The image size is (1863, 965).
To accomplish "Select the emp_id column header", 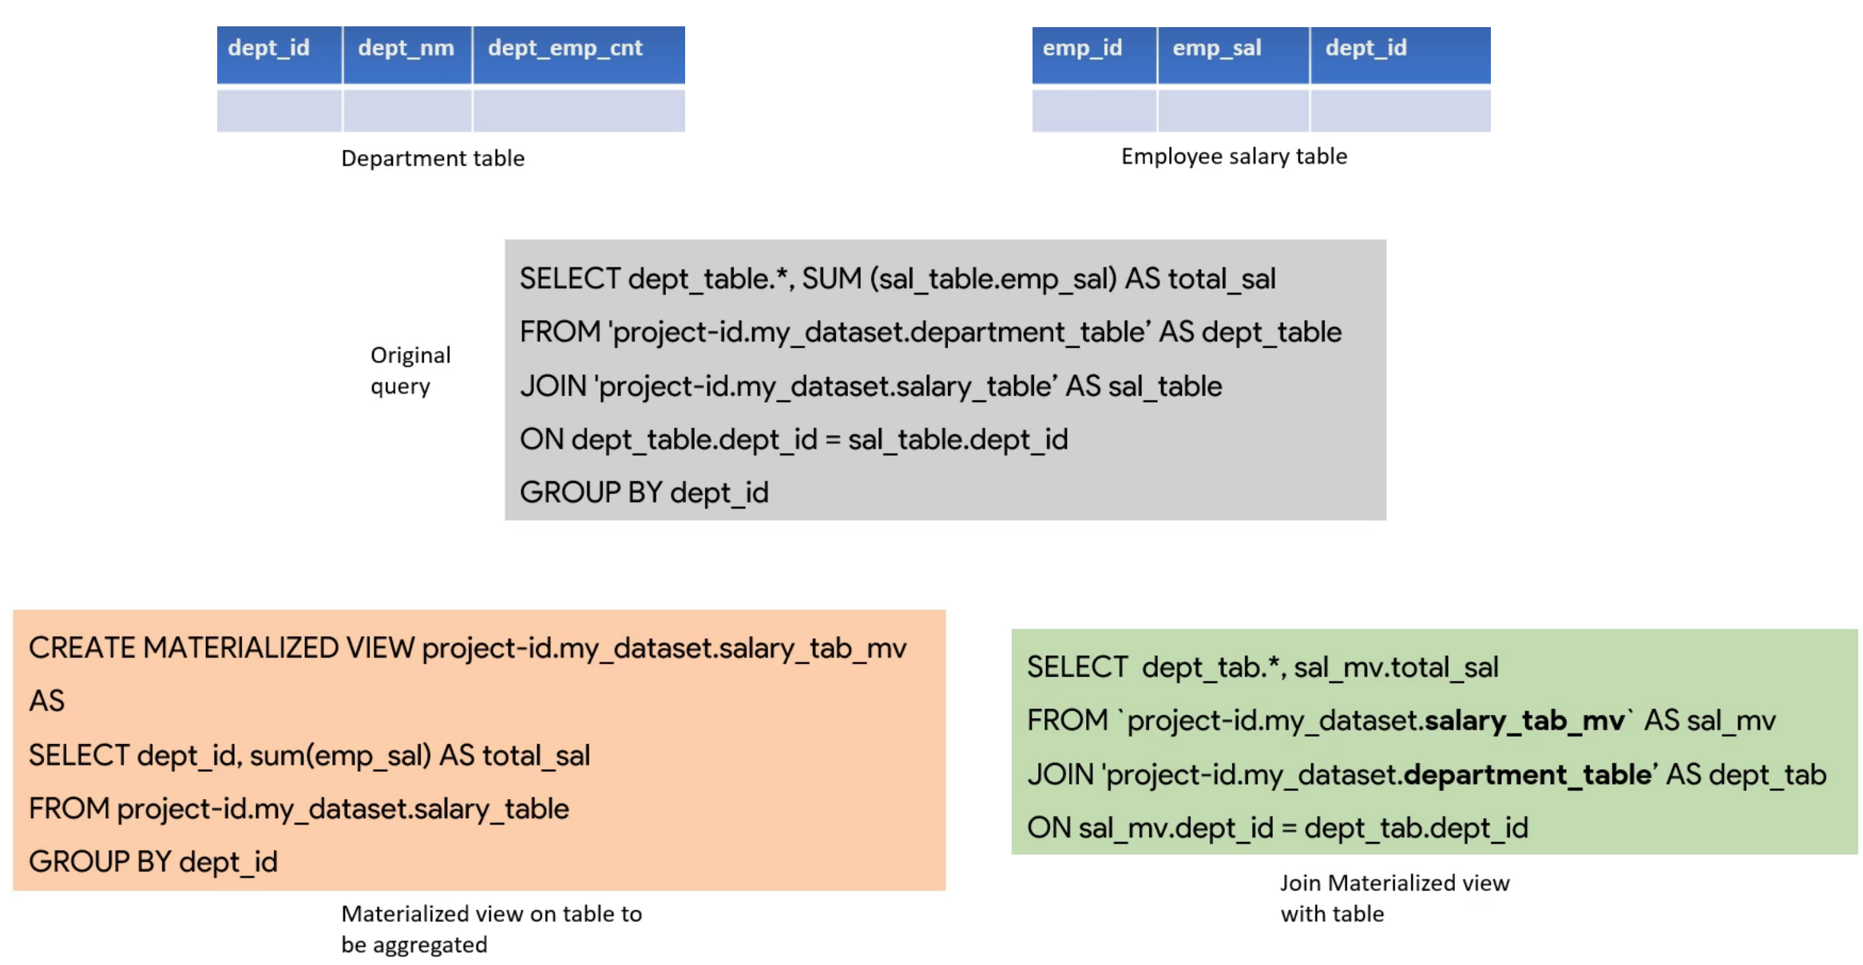I will point(1094,54).
